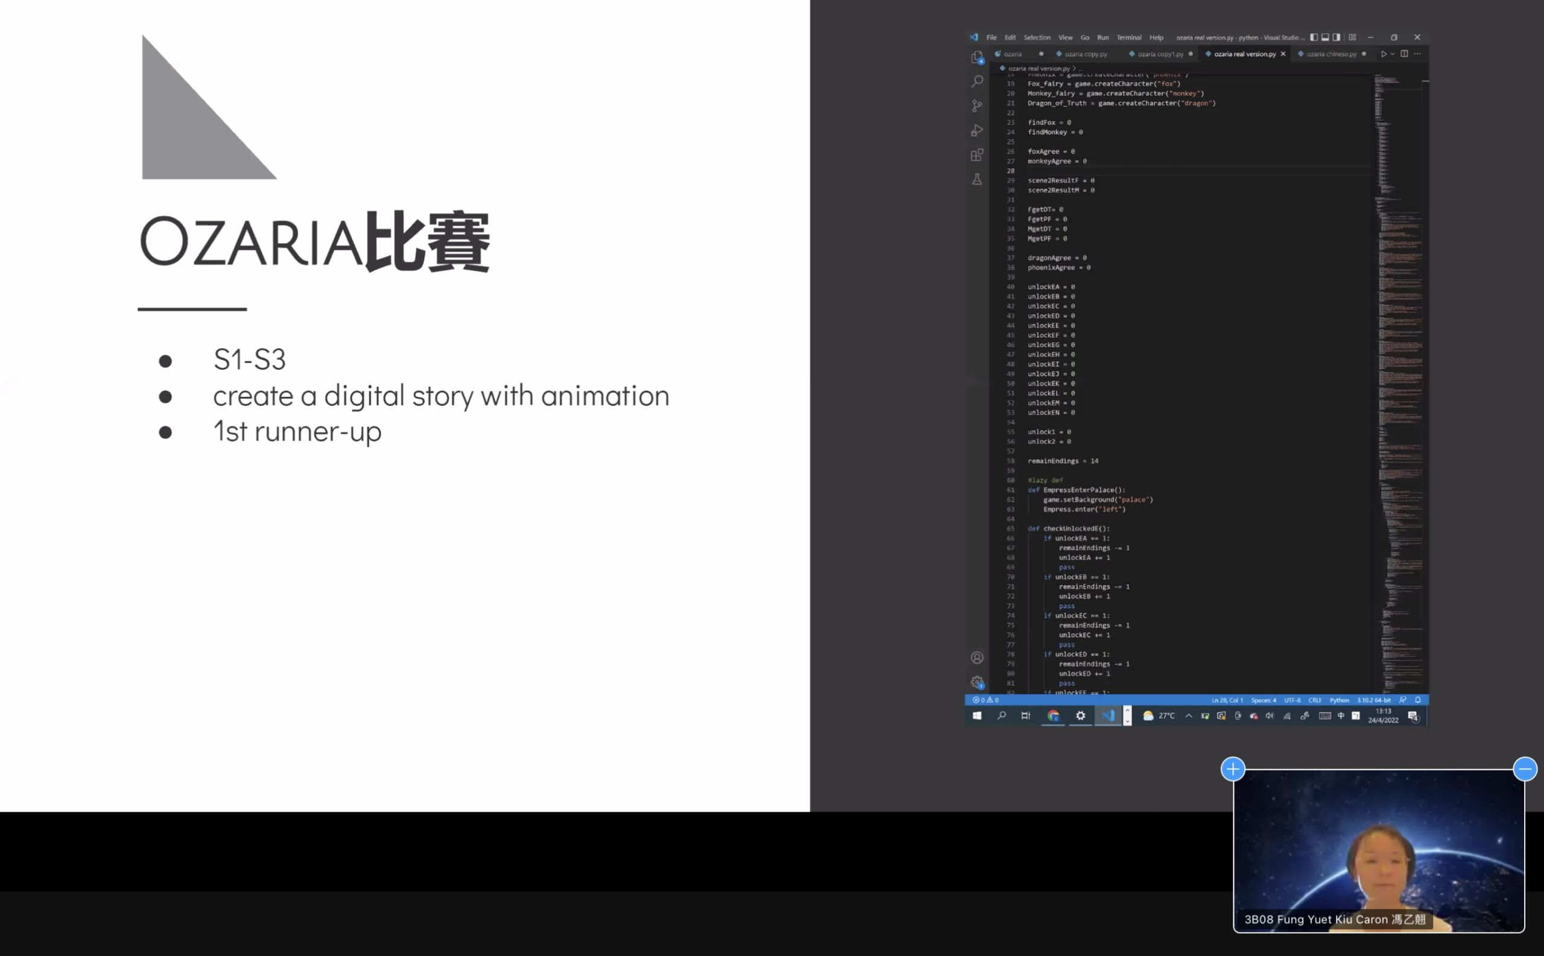The height and width of the screenshot is (956, 1544).
Task: Click Spaces: 4 indentation setting
Action: [x=1264, y=700]
